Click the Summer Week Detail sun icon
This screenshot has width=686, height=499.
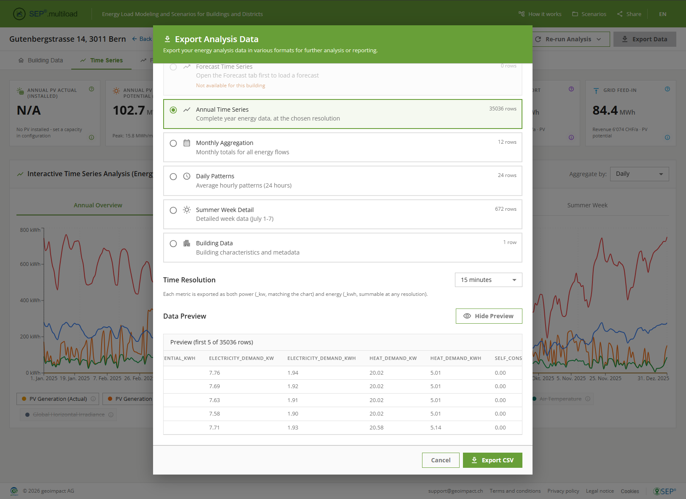pyautogui.click(x=187, y=210)
